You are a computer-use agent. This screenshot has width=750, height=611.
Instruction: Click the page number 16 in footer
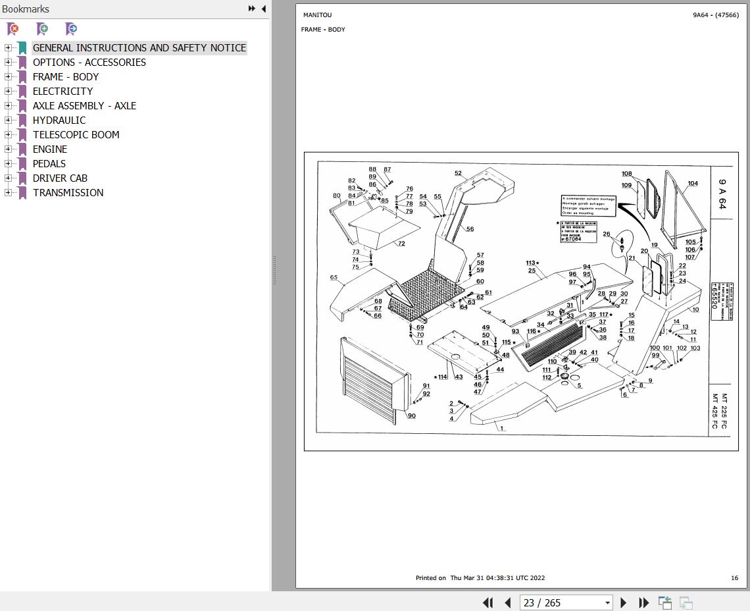click(735, 577)
